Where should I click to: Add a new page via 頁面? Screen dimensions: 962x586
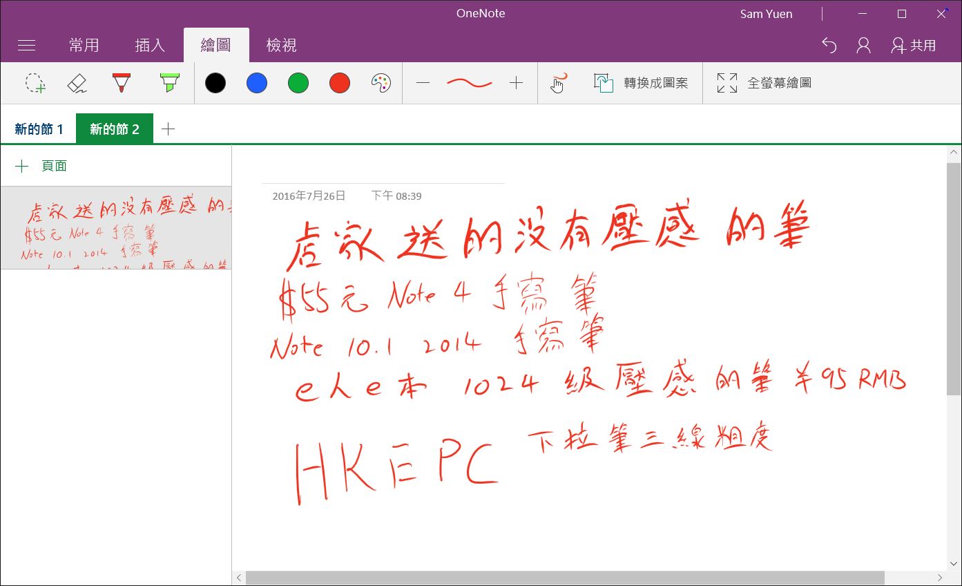(41, 166)
